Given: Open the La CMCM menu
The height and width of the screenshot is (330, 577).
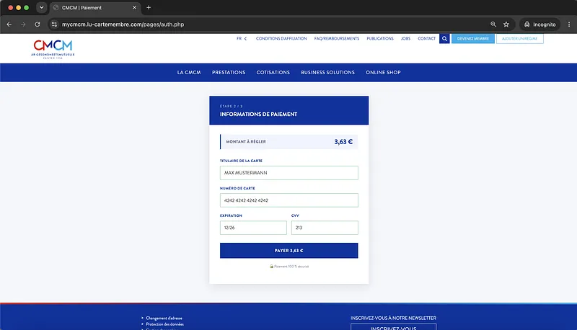Looking at the screenshot, I should [x=189, y=72].
